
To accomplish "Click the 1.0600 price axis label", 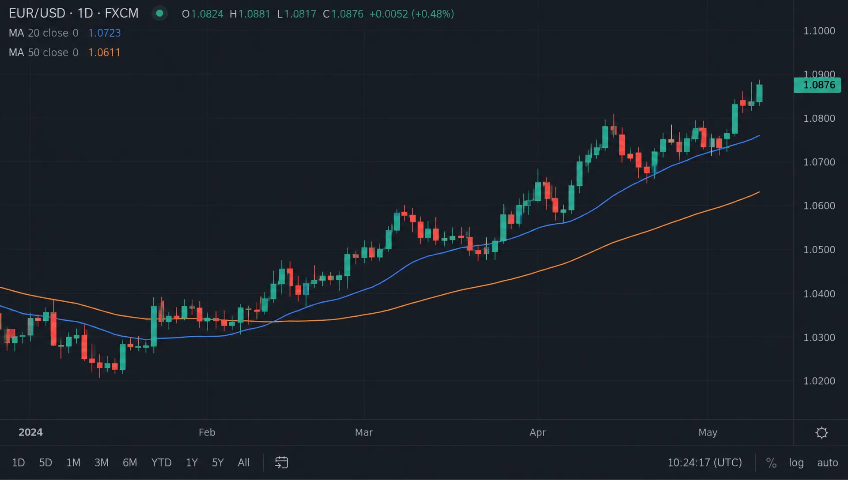I will [819, 206].
